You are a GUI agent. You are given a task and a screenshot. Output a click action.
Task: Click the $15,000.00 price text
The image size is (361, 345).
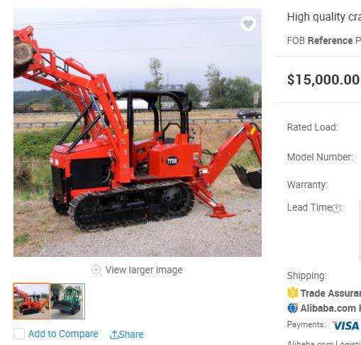click(323, 80)
